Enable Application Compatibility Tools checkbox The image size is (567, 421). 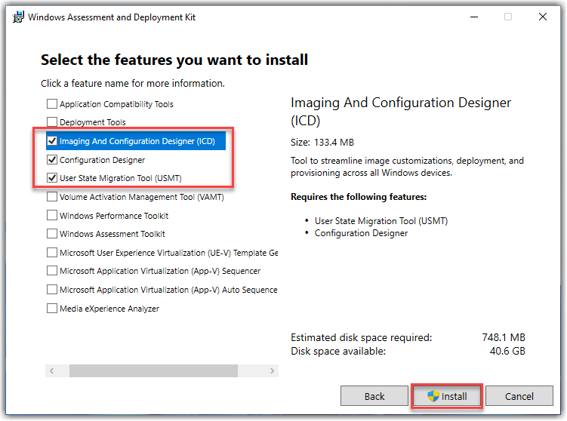pyautogui.click(x=52, y=104)
